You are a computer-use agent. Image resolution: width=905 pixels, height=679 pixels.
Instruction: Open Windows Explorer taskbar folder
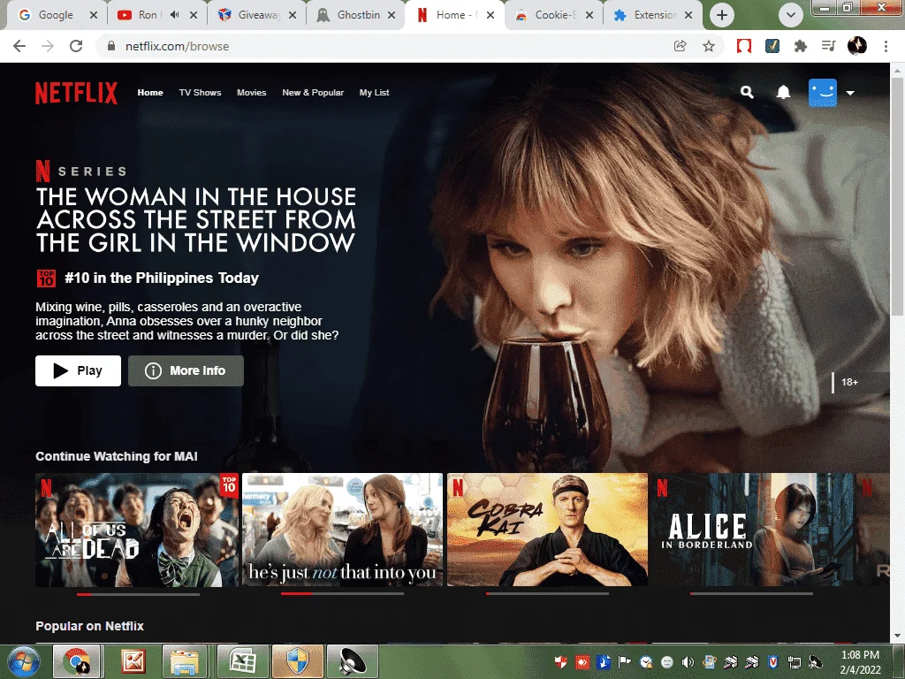click(186, 661)
